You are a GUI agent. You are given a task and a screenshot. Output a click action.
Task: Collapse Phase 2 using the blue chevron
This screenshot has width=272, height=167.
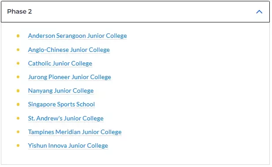259,12
